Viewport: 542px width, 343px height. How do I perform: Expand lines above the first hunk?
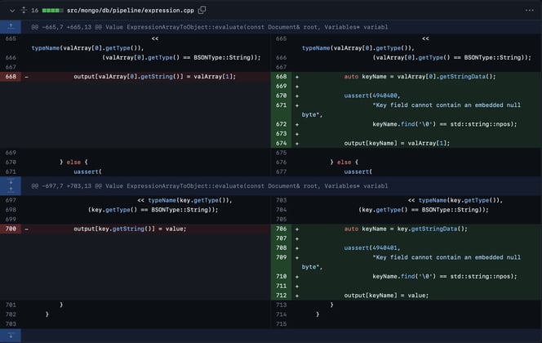click(11, 26)
